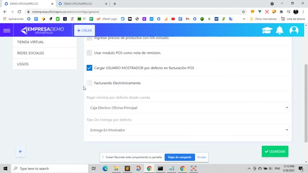
Task: Open the YouTube bookmark
Action: point(173,19)
